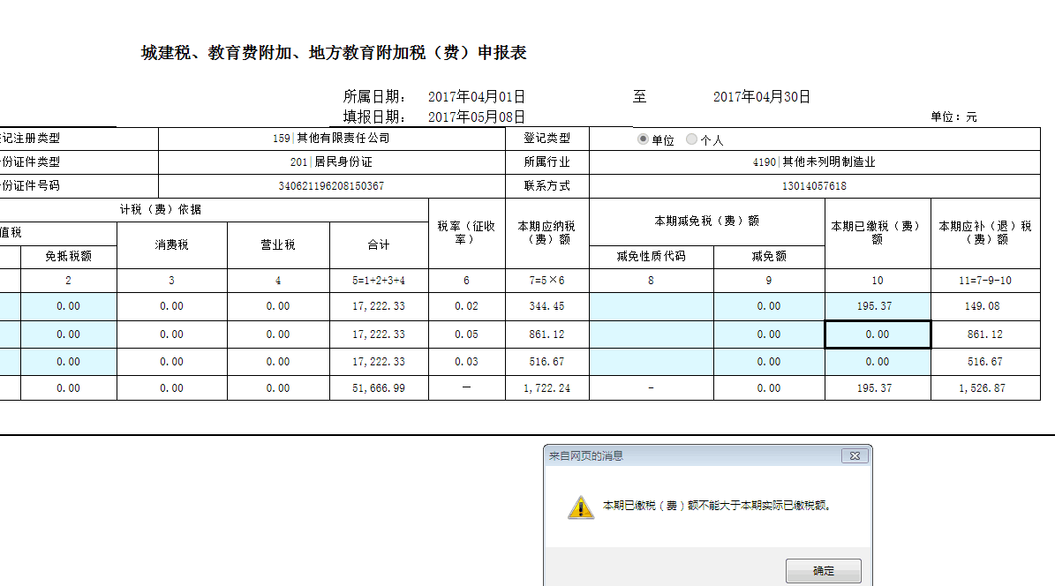Open 减免性质代码 cell in the 0.05 rate row
Screen dimensions: 1055x586
651,334
